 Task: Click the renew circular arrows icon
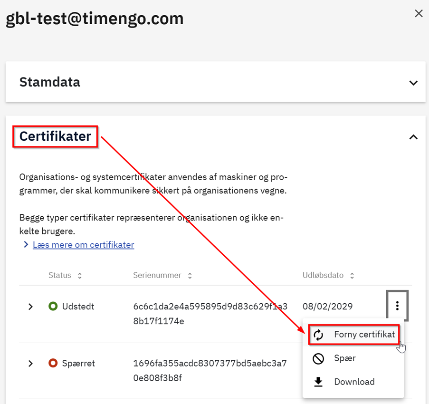[318, 335]
